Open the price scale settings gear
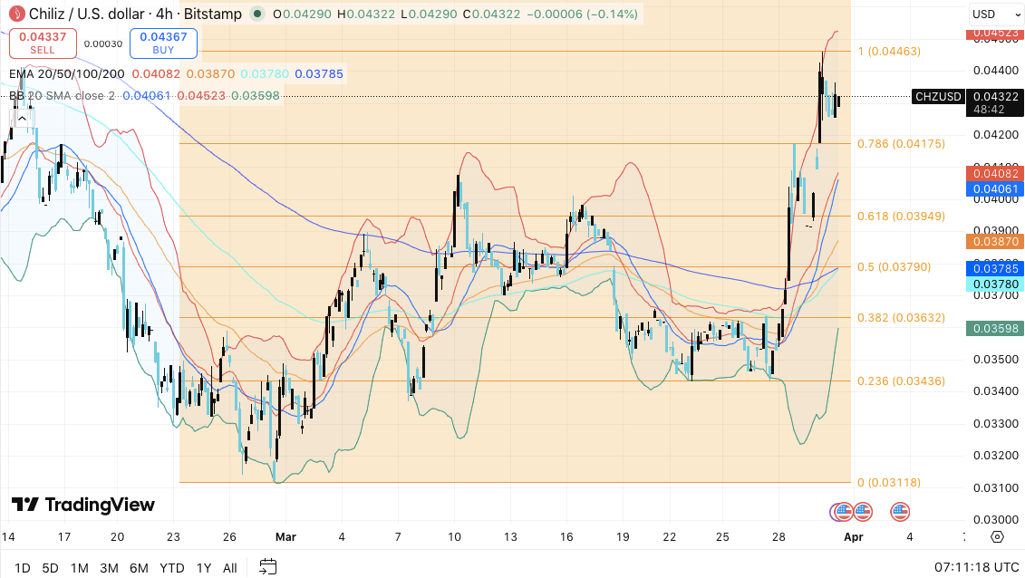The height and width of the screenshot is (578, 1025). [x=997, y=536]
